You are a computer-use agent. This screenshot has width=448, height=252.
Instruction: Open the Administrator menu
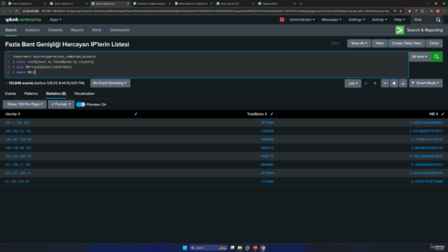pos(302,20)
